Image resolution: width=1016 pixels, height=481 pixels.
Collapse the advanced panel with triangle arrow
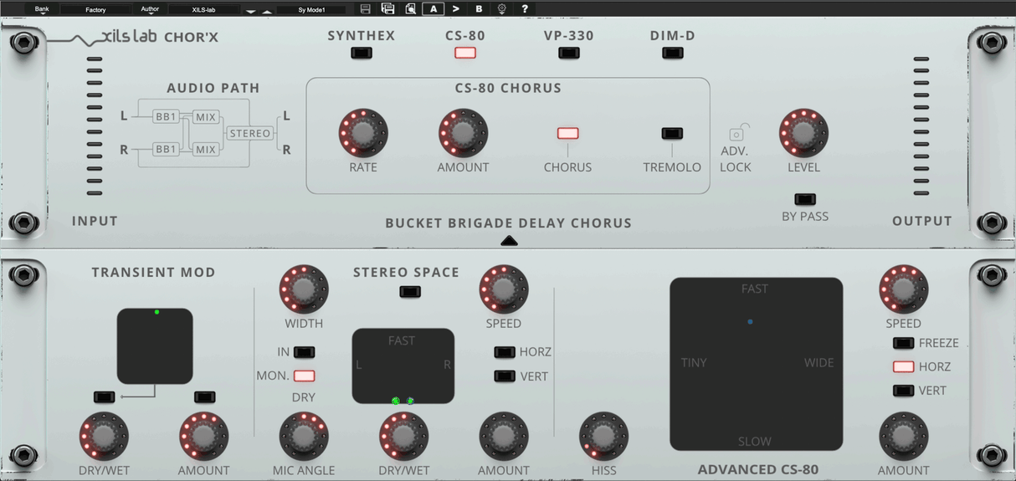(509, 241)
